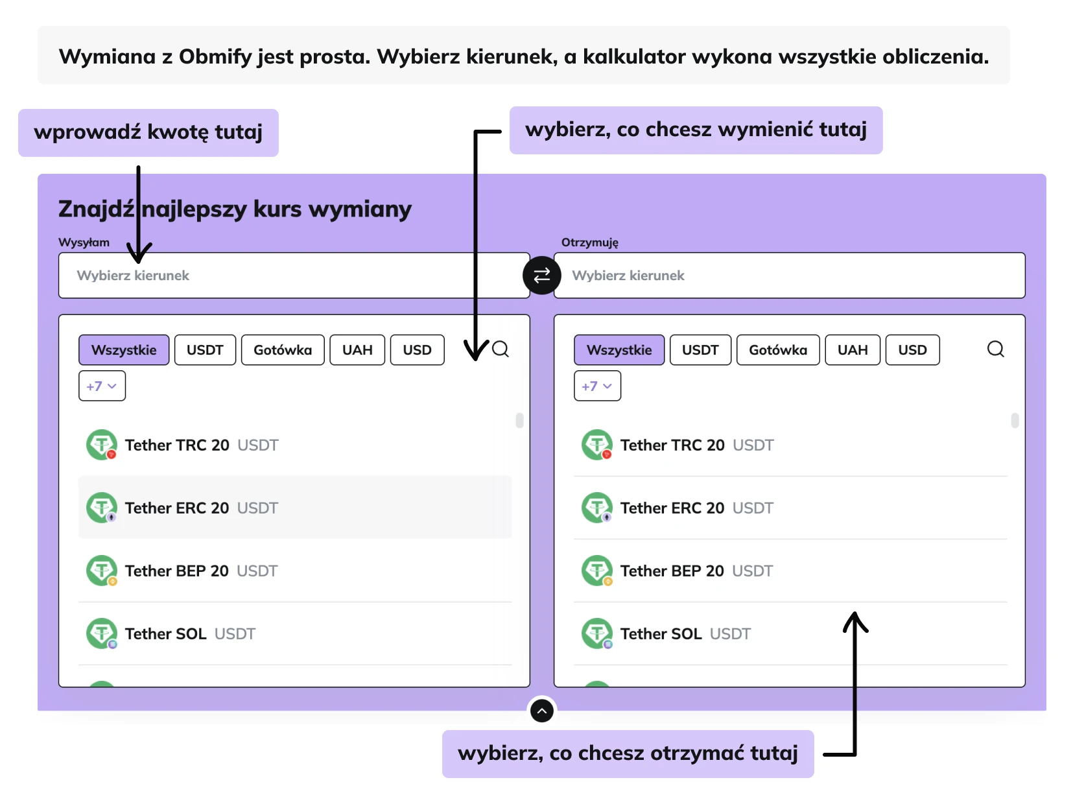
Task: Select the Wszystkie filter under Wysyłam
Action: [124, 350]
